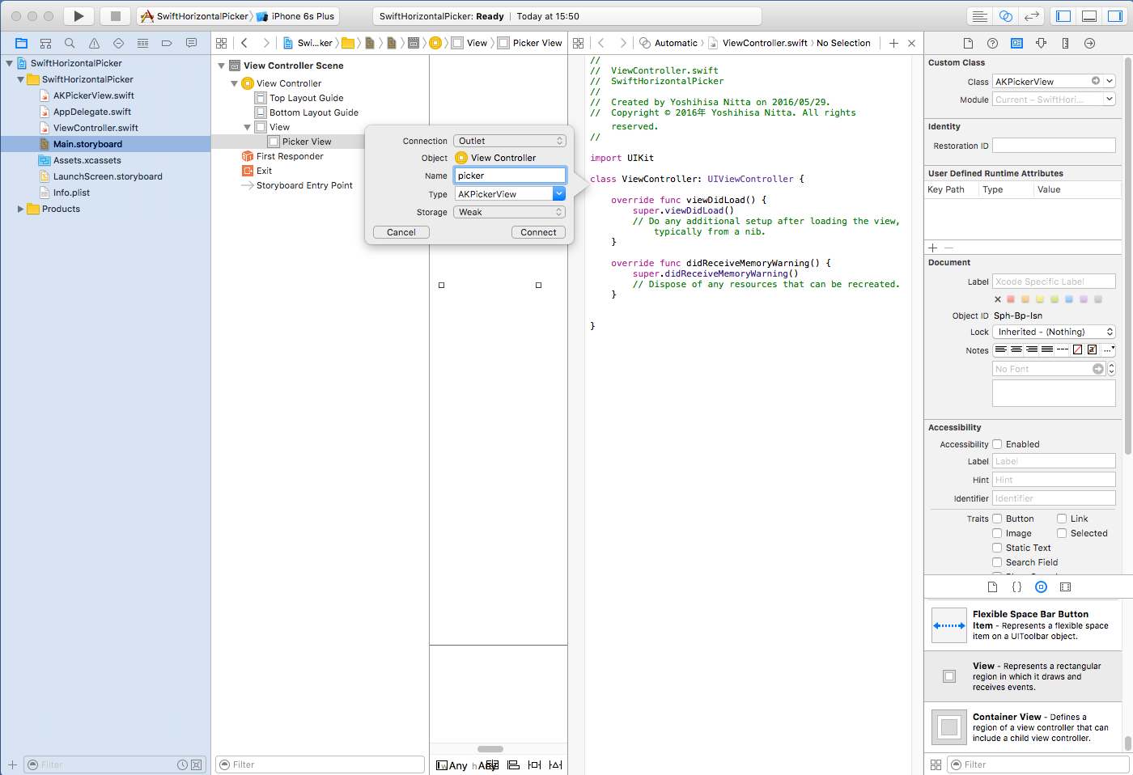Switch to the Assistant editor
Screen dimensions: 1133x775
point(1005,16)
